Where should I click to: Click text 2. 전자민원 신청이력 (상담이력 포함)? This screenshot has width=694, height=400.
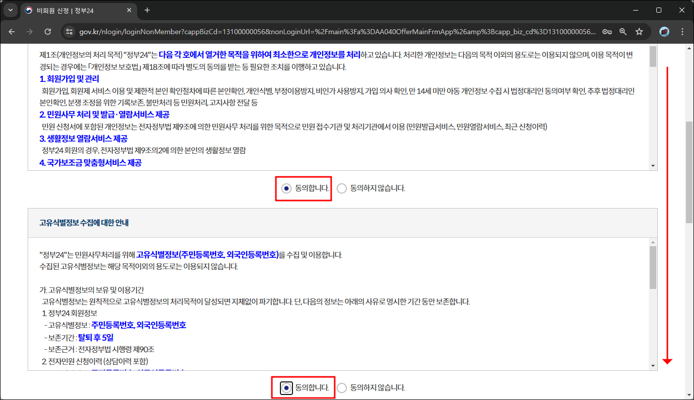pyautogui.click(x=94, y=361)
